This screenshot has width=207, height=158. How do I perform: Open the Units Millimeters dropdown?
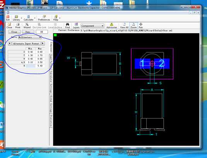pyautogui.click(x=30, y=37)
